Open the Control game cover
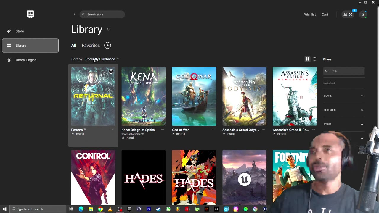 93,177
